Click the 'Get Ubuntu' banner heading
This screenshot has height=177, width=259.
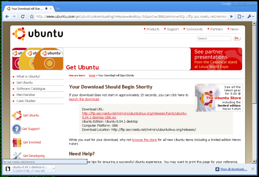pos(82,68)
